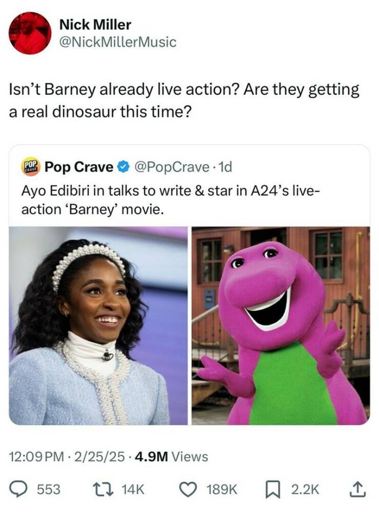Like the tweet with heart icon
379x513 pixels.
click(x=188, y=489)
